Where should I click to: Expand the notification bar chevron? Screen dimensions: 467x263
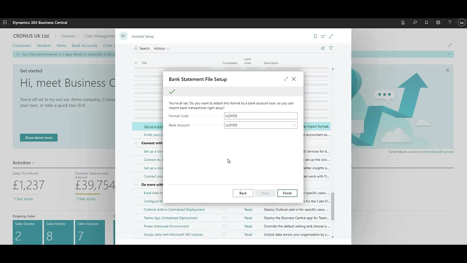click(449, 54)
